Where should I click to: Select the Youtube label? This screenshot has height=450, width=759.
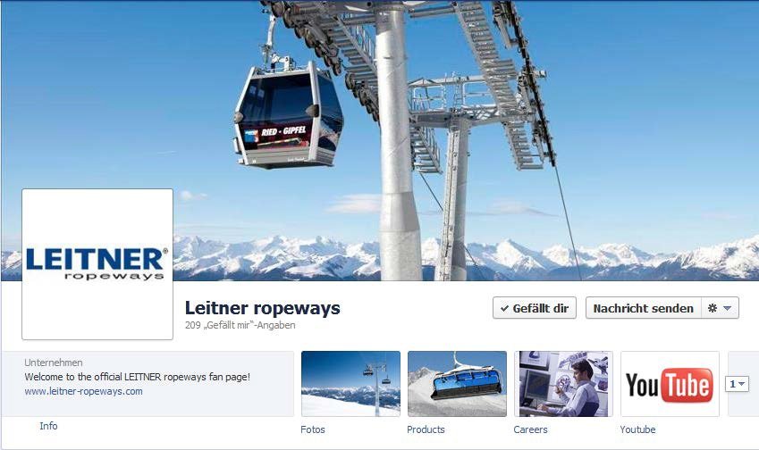[637, 429]
